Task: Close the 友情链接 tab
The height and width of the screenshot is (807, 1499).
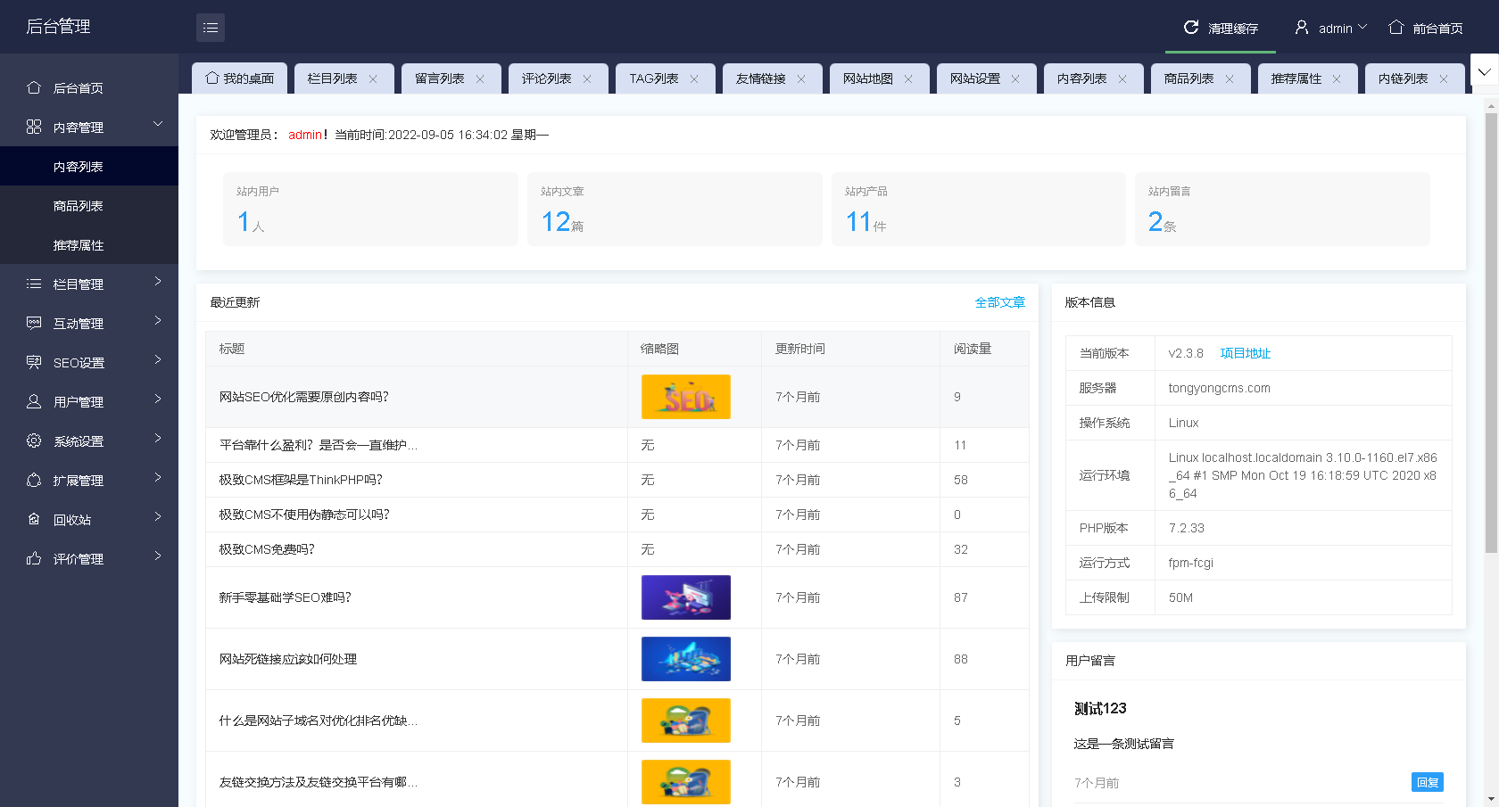Action: (801, 78)
